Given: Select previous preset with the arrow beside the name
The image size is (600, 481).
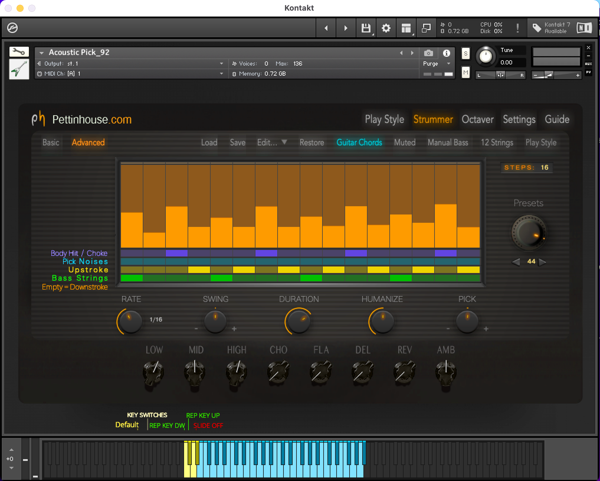Looking at the screenshot, I should tap(401, 53).
